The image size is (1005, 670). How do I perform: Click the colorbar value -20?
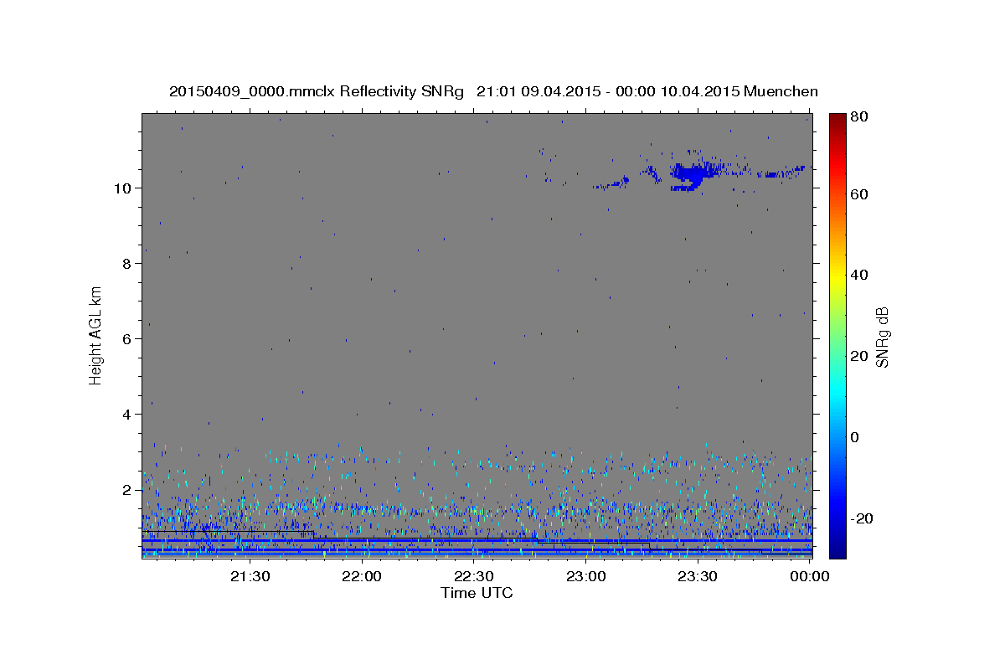[x=861, y=518]
